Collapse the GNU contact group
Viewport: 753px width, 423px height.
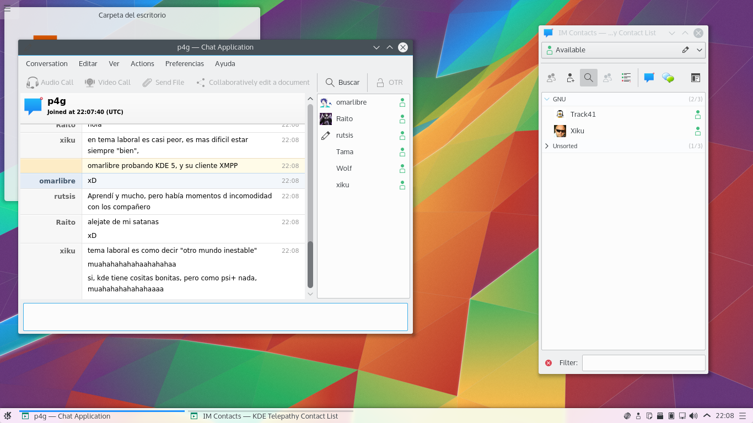click(547, 99)
